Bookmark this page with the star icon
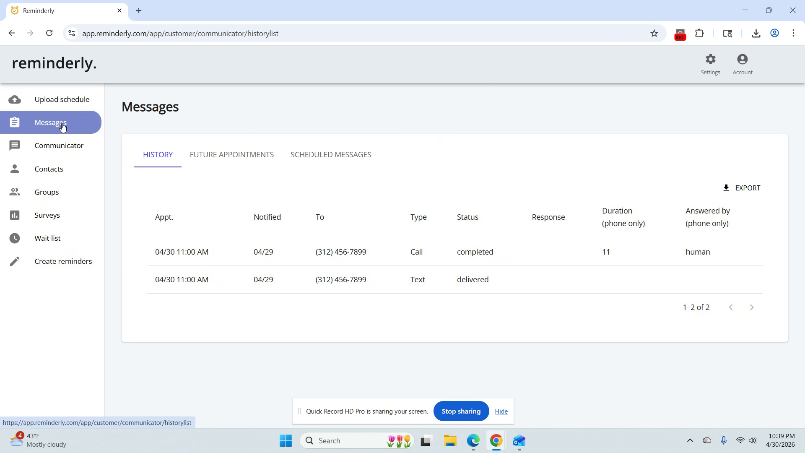 [654, 34]
